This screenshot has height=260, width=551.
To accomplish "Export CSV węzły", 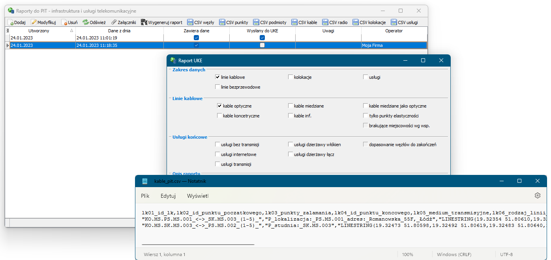I will [201, 22].
